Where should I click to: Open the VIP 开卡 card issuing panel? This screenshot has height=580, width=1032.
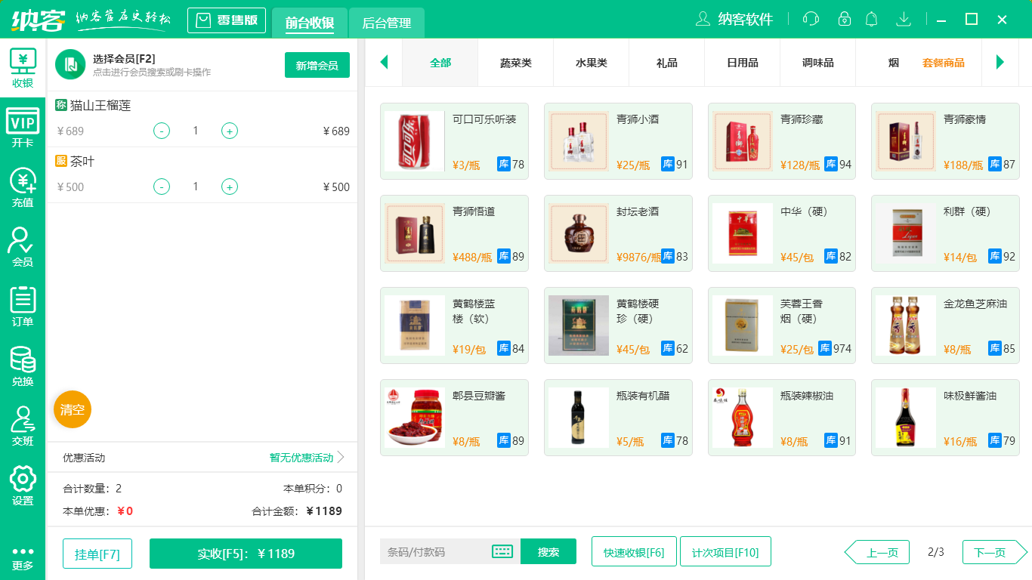[22, 128]
